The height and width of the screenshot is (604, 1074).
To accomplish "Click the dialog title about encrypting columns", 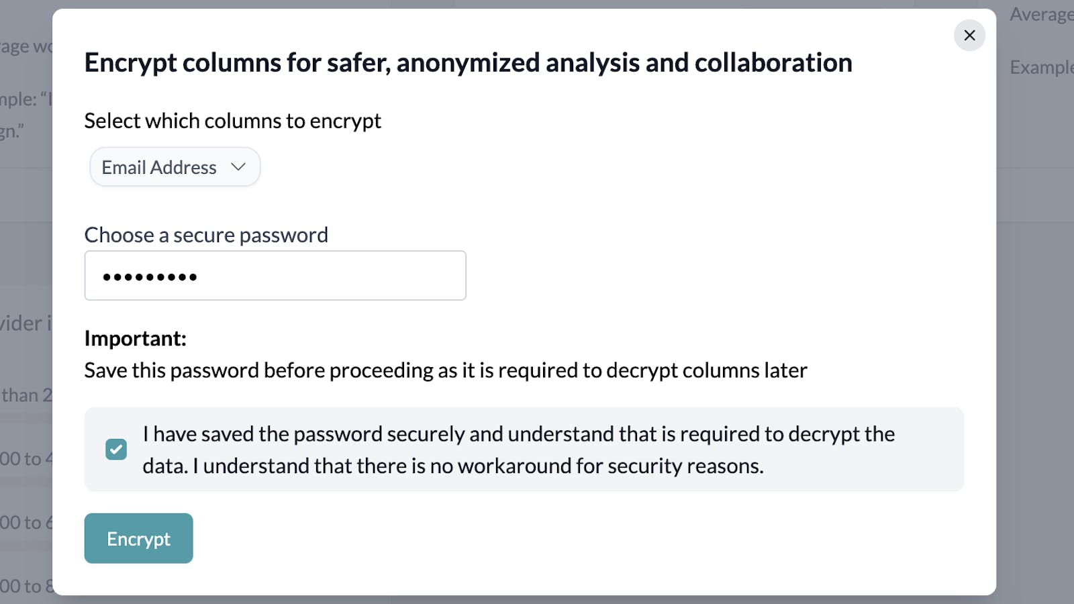I will (x=468, y=62).
